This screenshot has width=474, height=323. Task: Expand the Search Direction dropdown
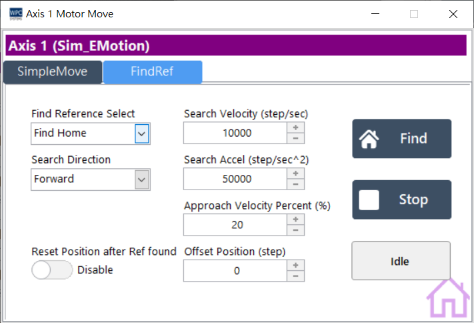(x=141, y=180)
